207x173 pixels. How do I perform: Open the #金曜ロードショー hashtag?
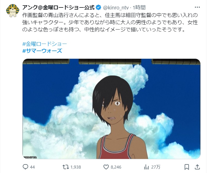(x=45, y=44)
